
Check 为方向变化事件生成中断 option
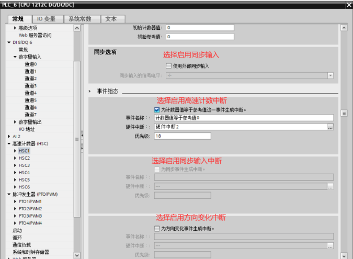pyautogui.click(x=157, y=229)
